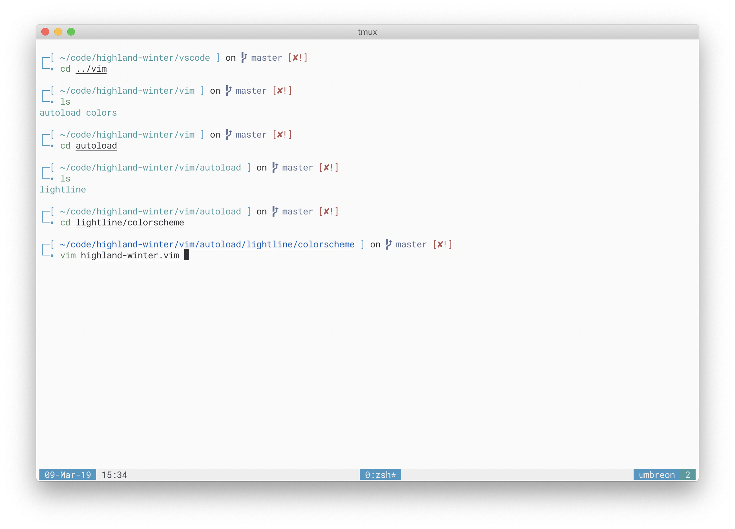Click the red close window button

tap(45, 32)
